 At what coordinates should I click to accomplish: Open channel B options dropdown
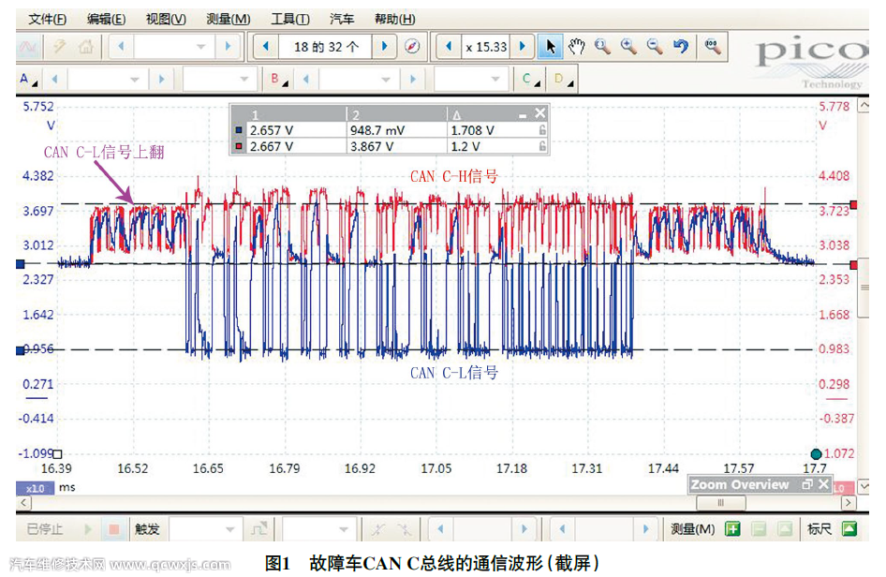pyautogui.click(x=279, y=81)
